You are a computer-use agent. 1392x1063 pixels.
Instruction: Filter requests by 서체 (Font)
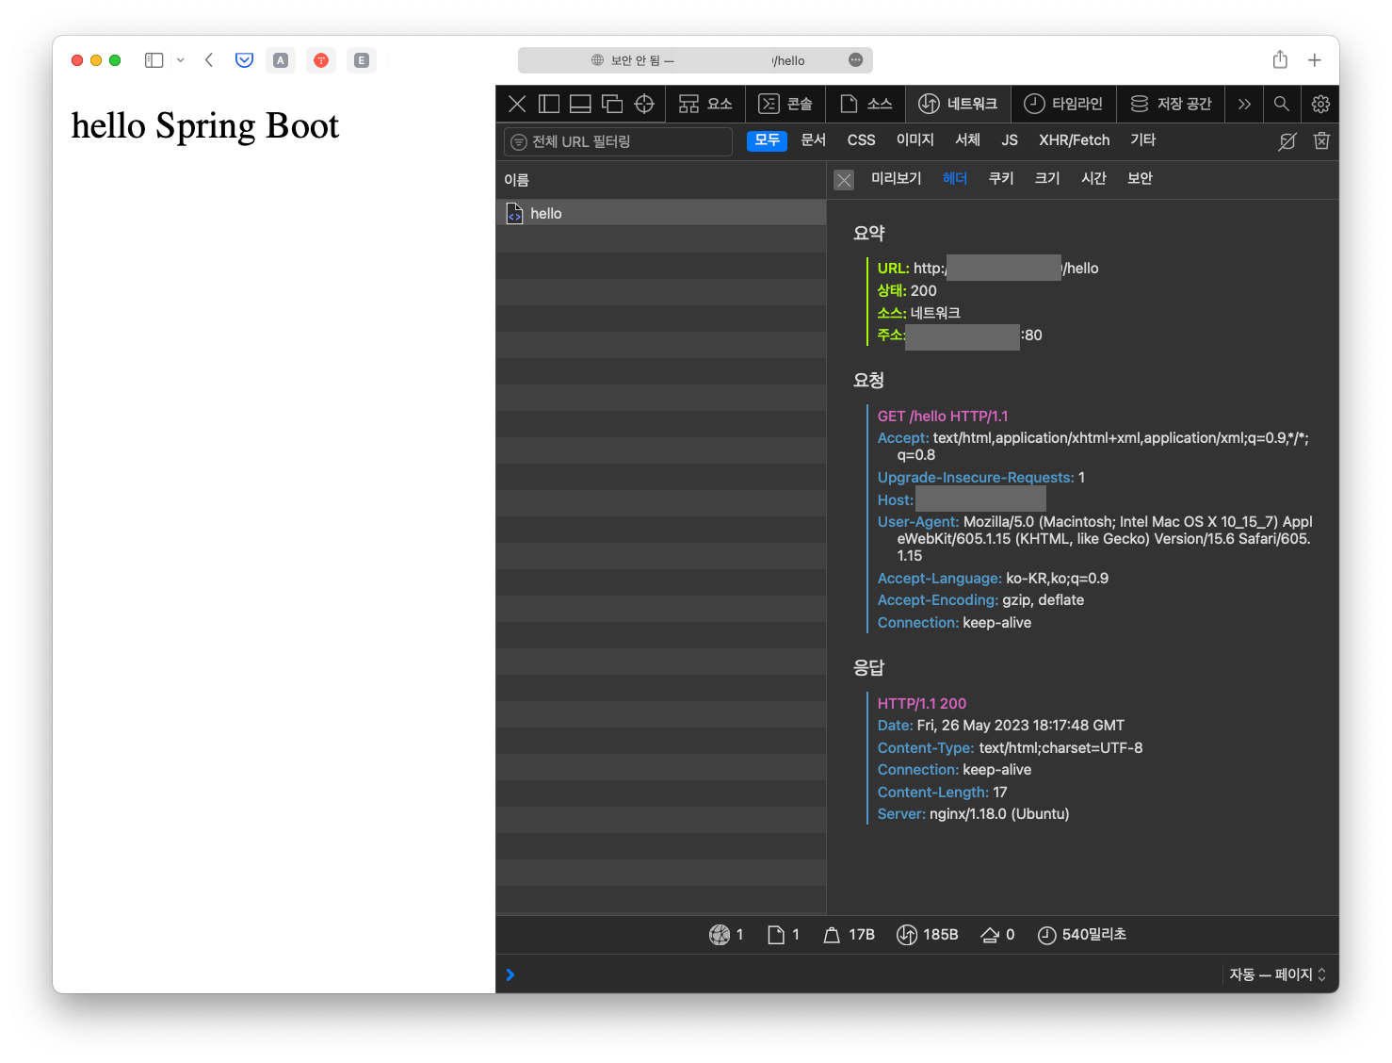[x=967, y=140]
